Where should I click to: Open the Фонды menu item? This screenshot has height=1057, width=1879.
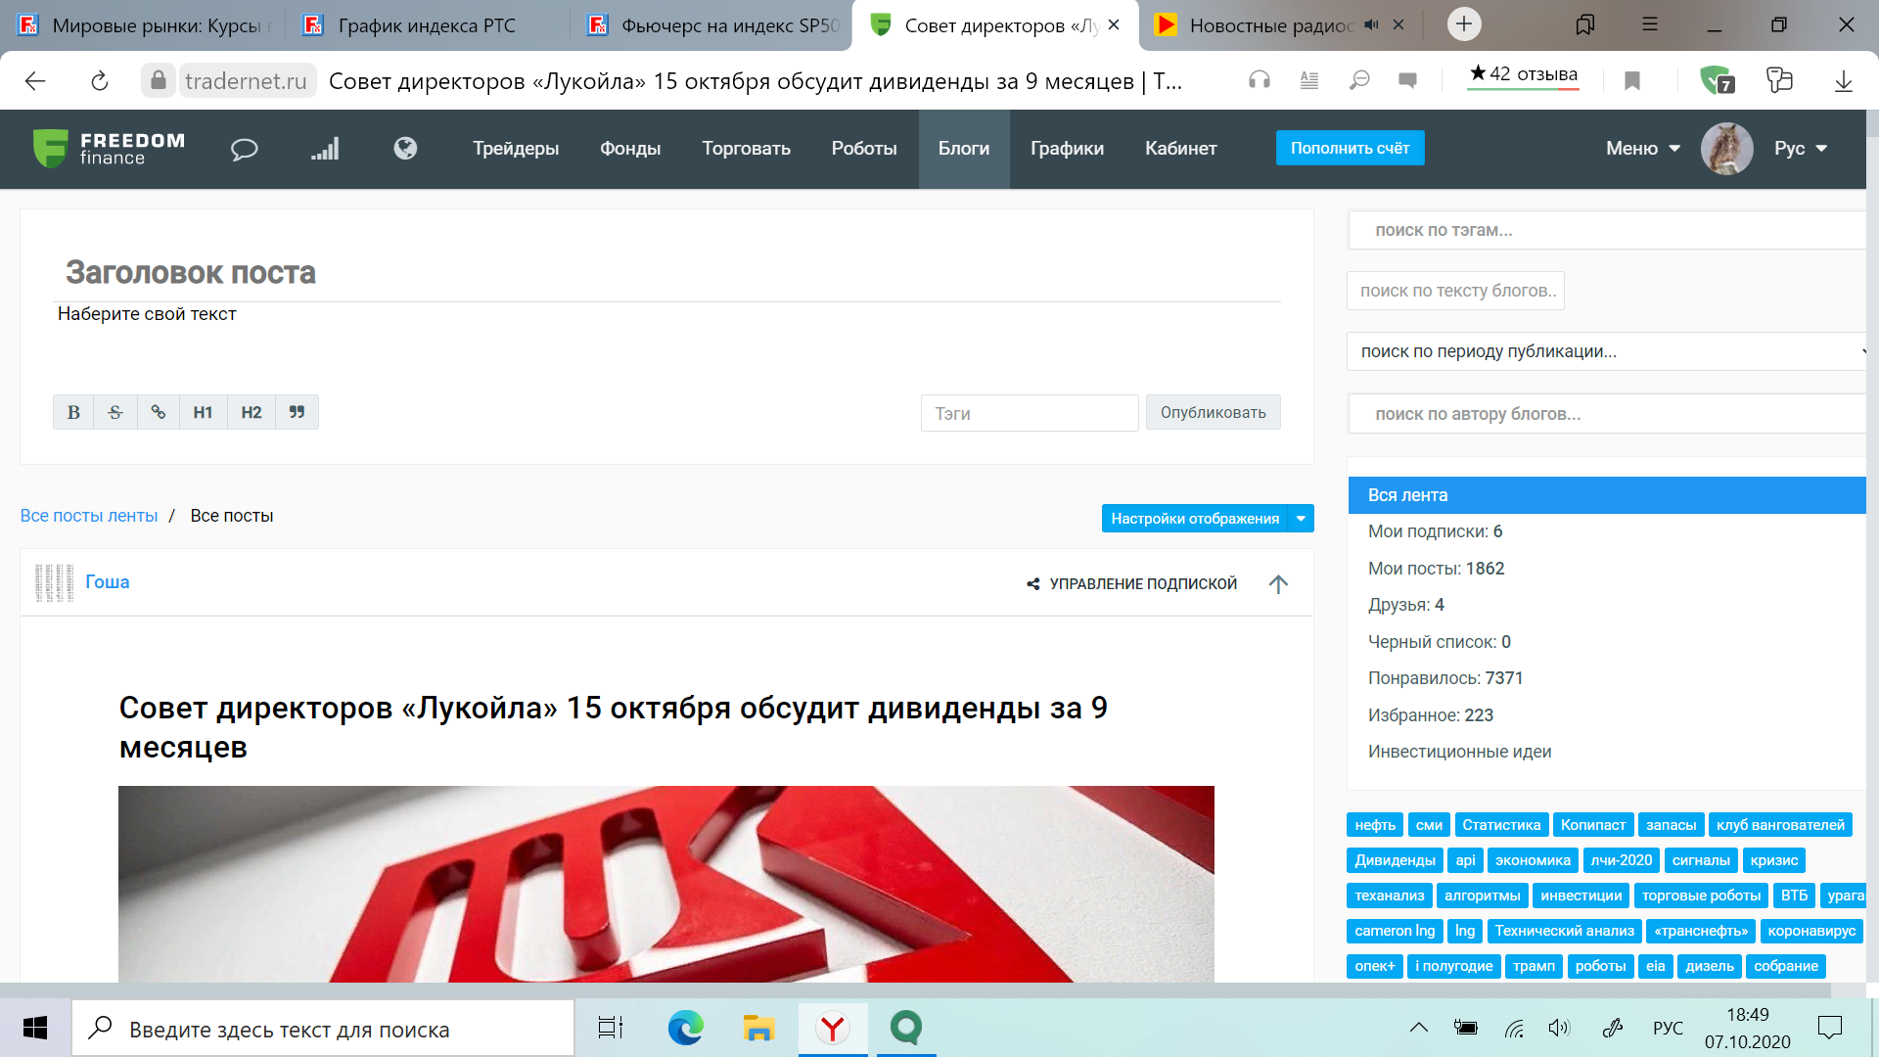pyautogui.click(x=630, y=148)
